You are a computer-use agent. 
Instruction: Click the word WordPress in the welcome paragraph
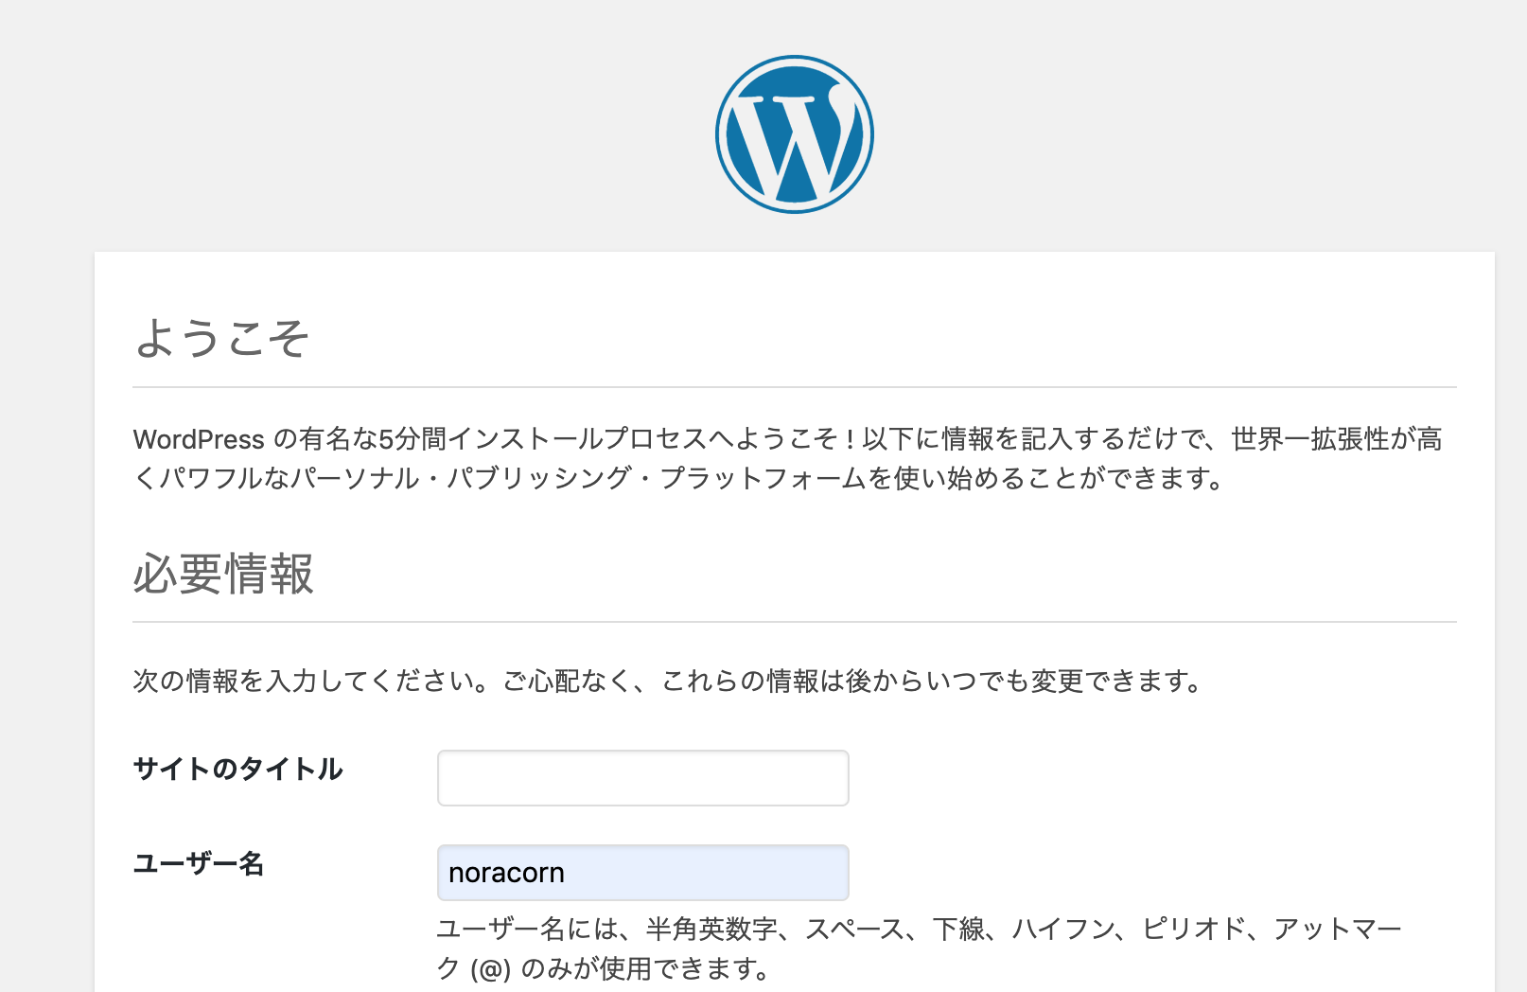[199, 439]
